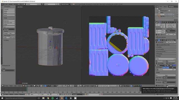Screen dimensions: 179x100
Task: Adjust the Compression slider
Action: pos(166,69)
